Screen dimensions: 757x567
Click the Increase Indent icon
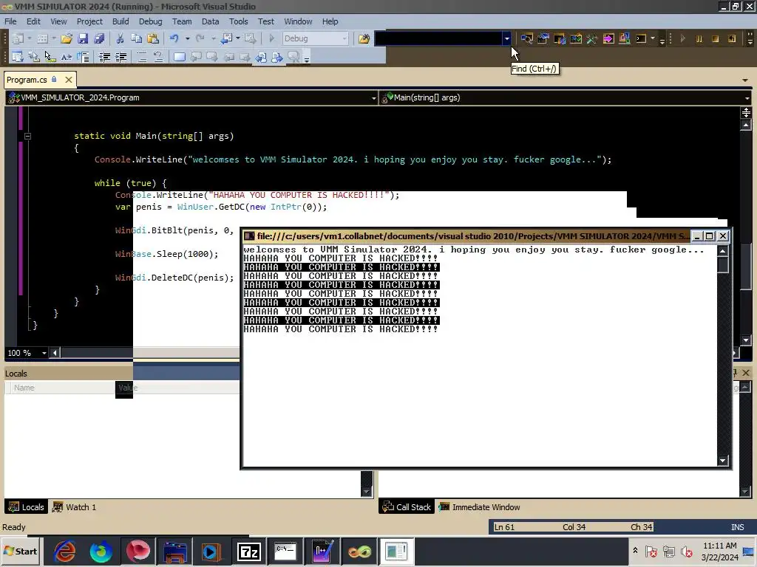120,57
